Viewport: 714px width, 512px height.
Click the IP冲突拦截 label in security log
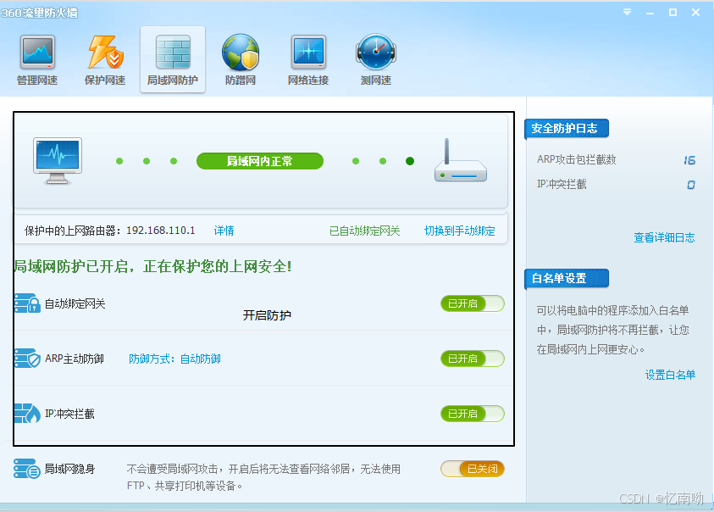562,184
